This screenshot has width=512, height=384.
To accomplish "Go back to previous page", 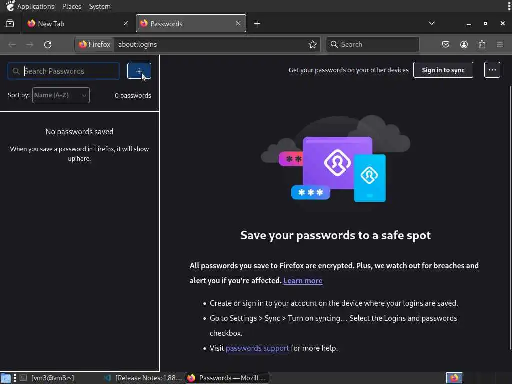I will click(x=12, y=44).
